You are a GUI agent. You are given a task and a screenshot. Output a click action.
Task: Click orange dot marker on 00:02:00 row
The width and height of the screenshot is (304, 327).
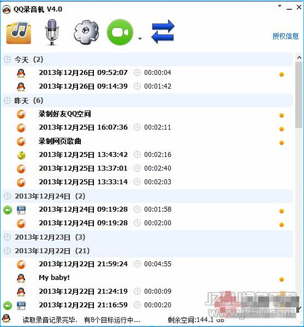282,225
